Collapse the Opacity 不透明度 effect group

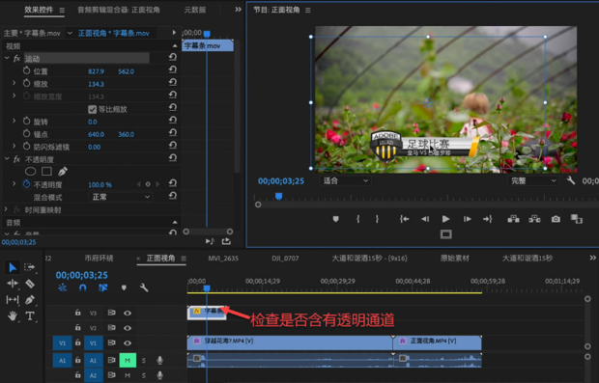pyautogui.click(x=7, y=158)
